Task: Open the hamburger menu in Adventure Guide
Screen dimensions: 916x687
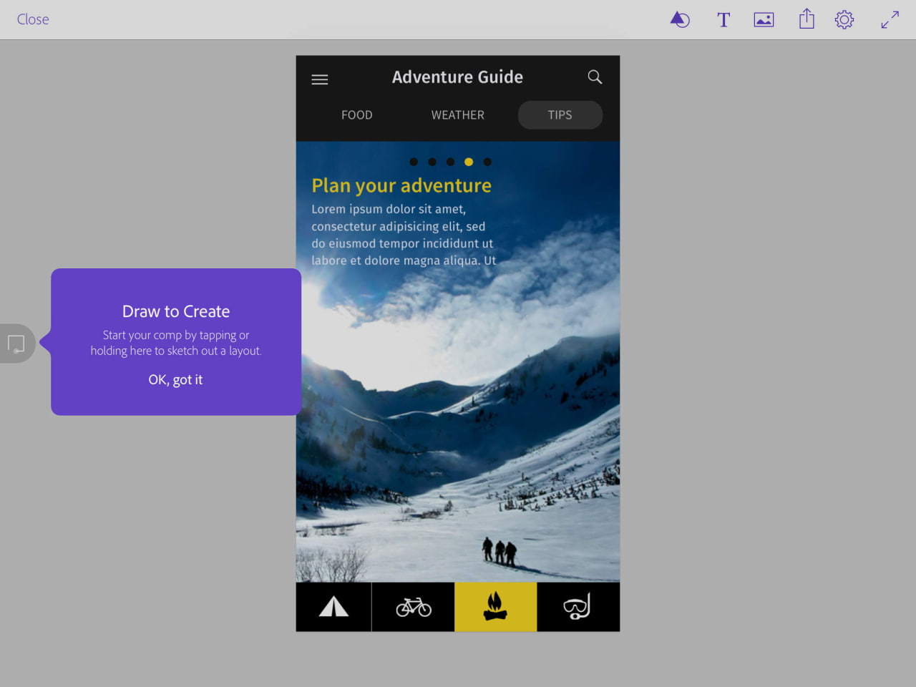Action: point(319,79)
